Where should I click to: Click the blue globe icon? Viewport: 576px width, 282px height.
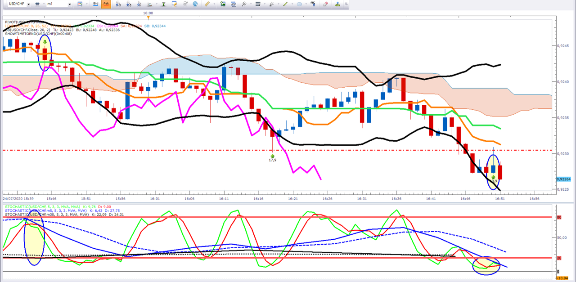pos(195,4)
